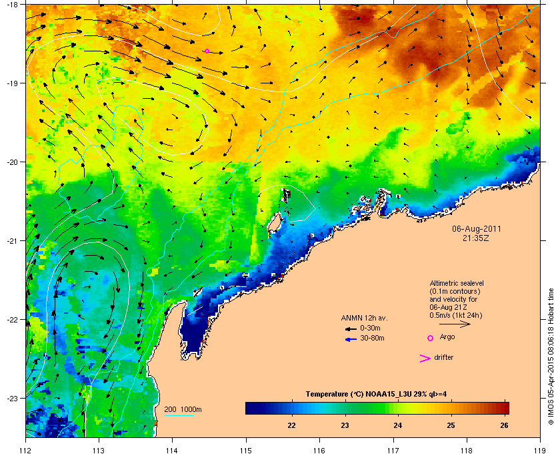Image resolution: width=560 pixels, height=454 pixels.
Task: Click the dark blue end of the colorbar
Action: 253,408
